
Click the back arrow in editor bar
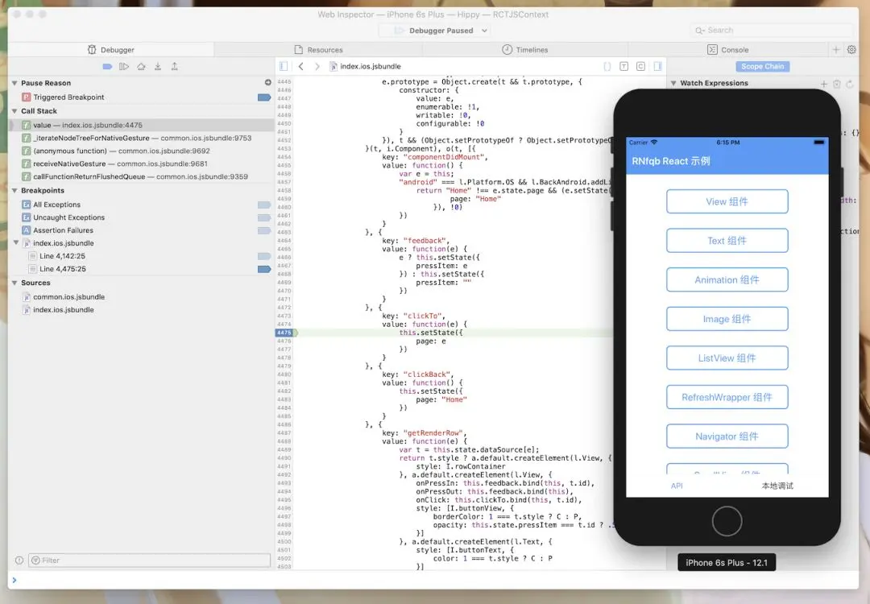tap(300, 67)
